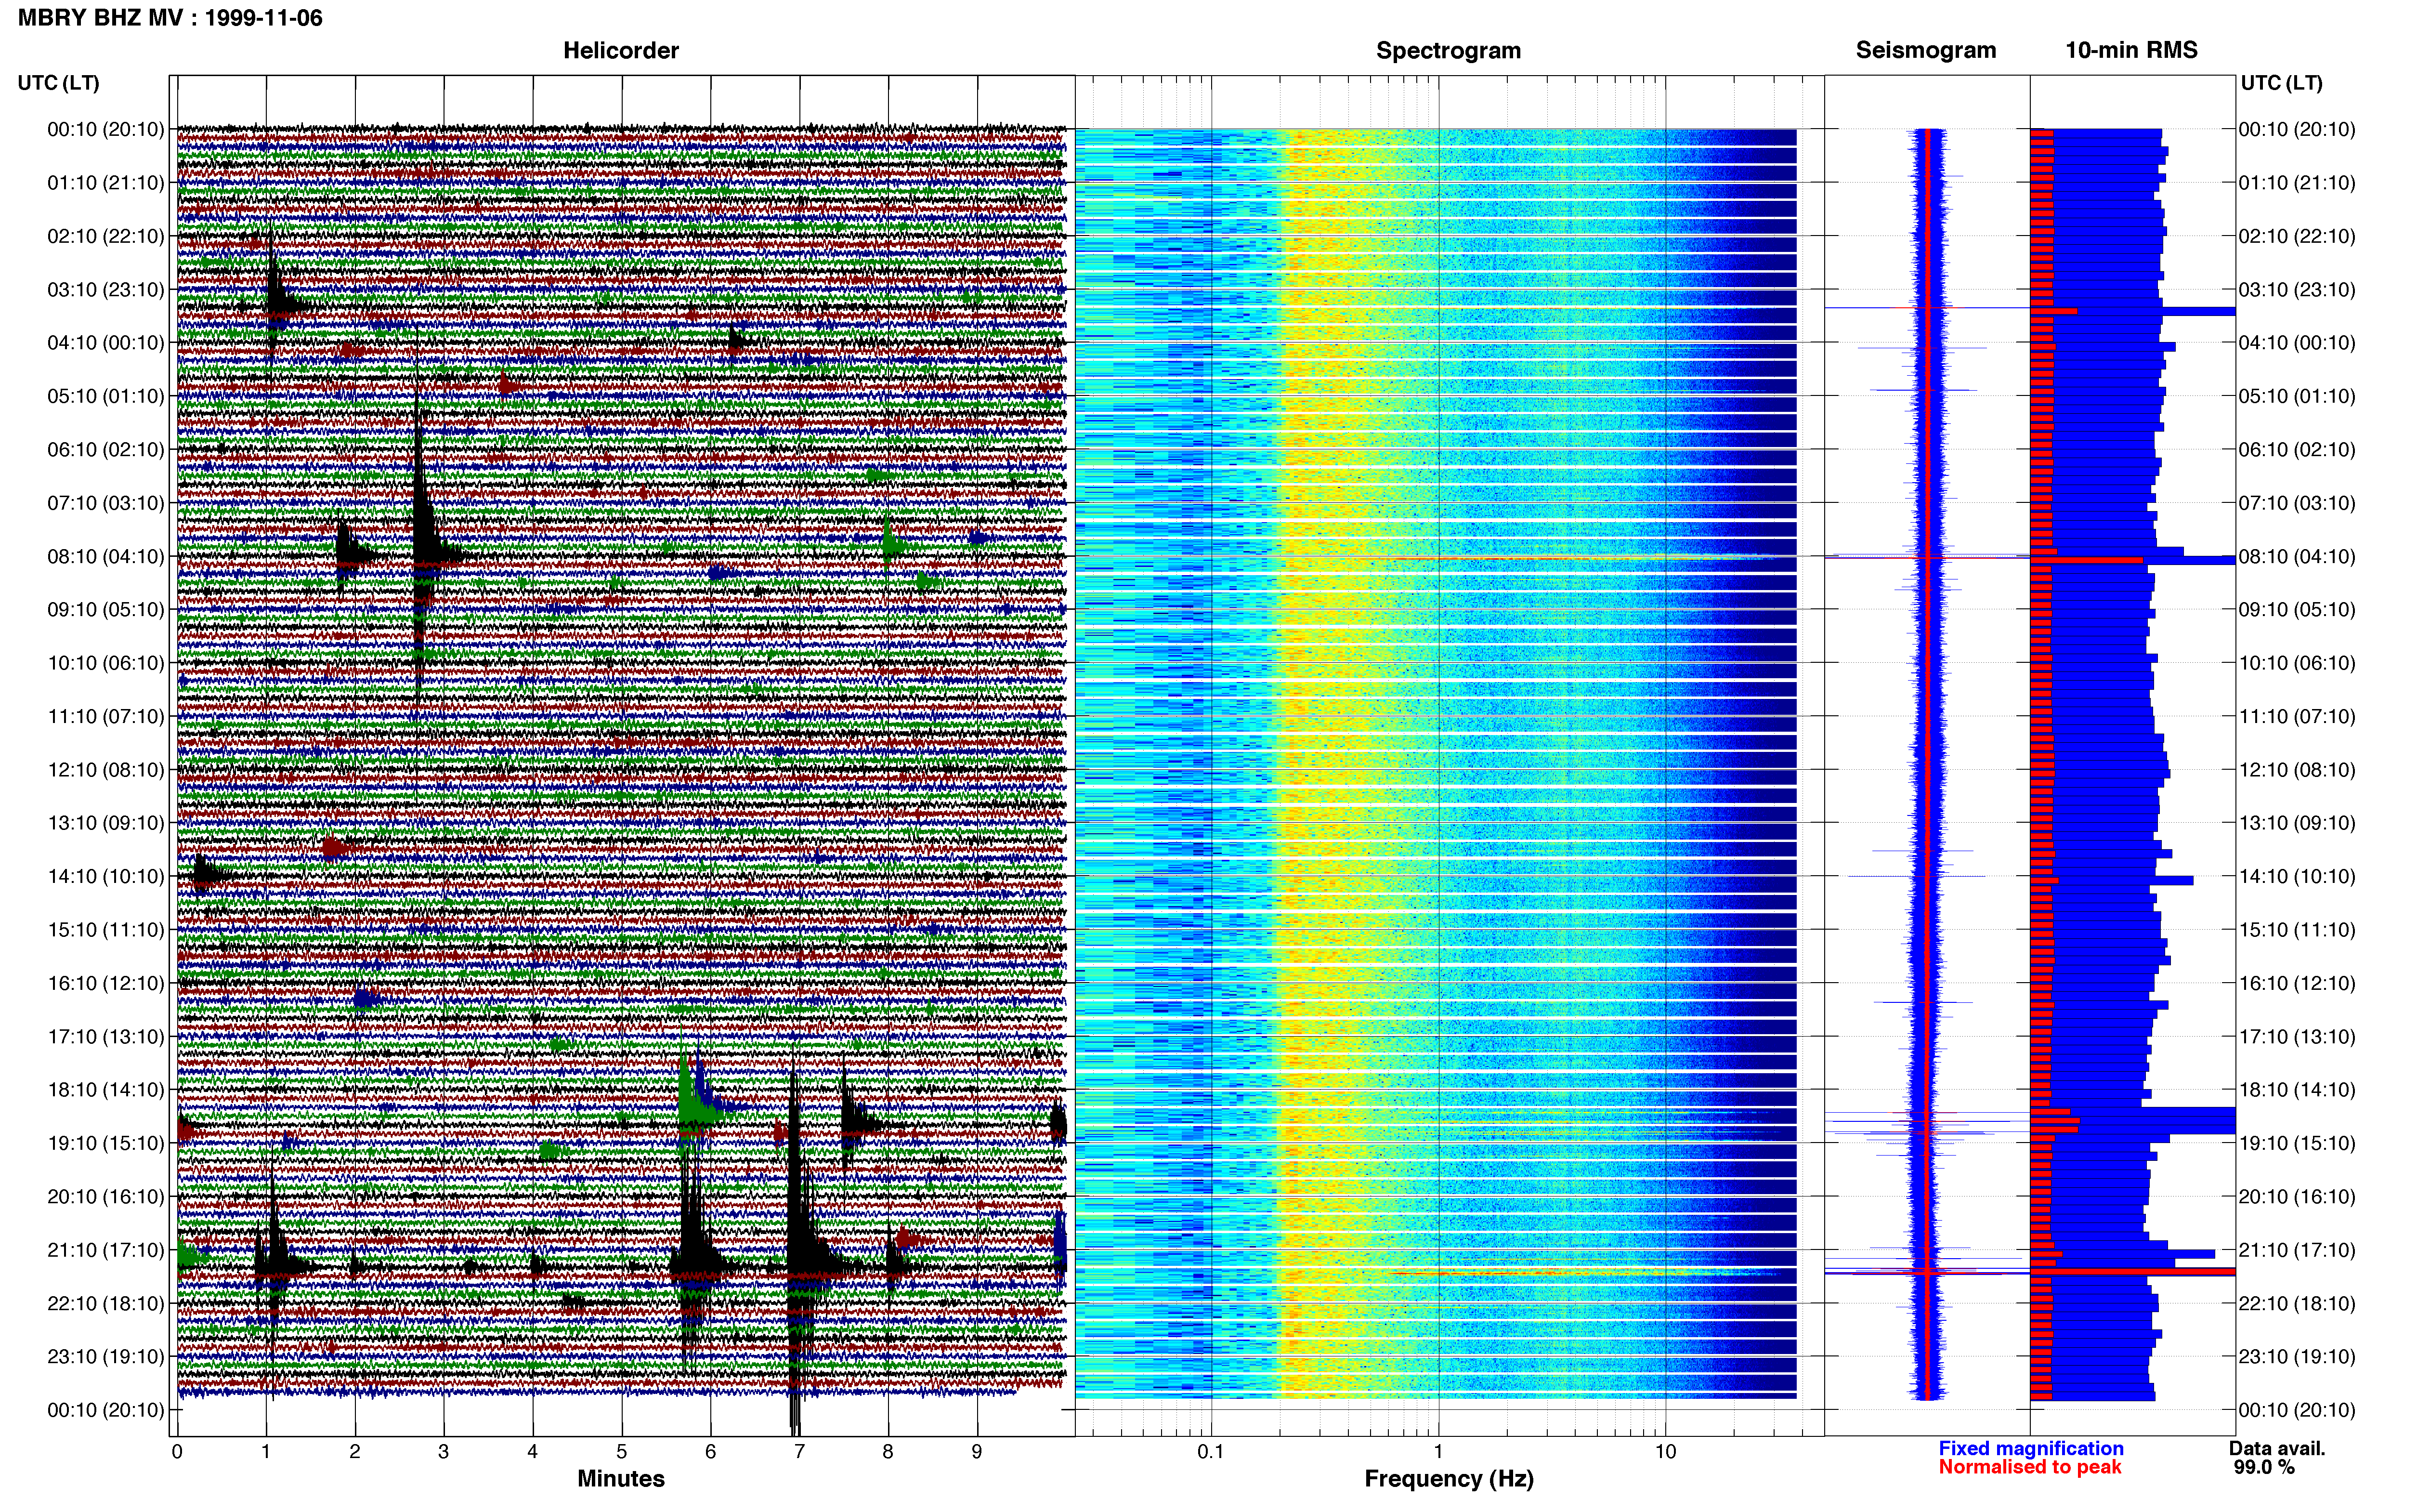
Task: Select the Spectrogram panel heading
Action: [x=1449, y=50]
